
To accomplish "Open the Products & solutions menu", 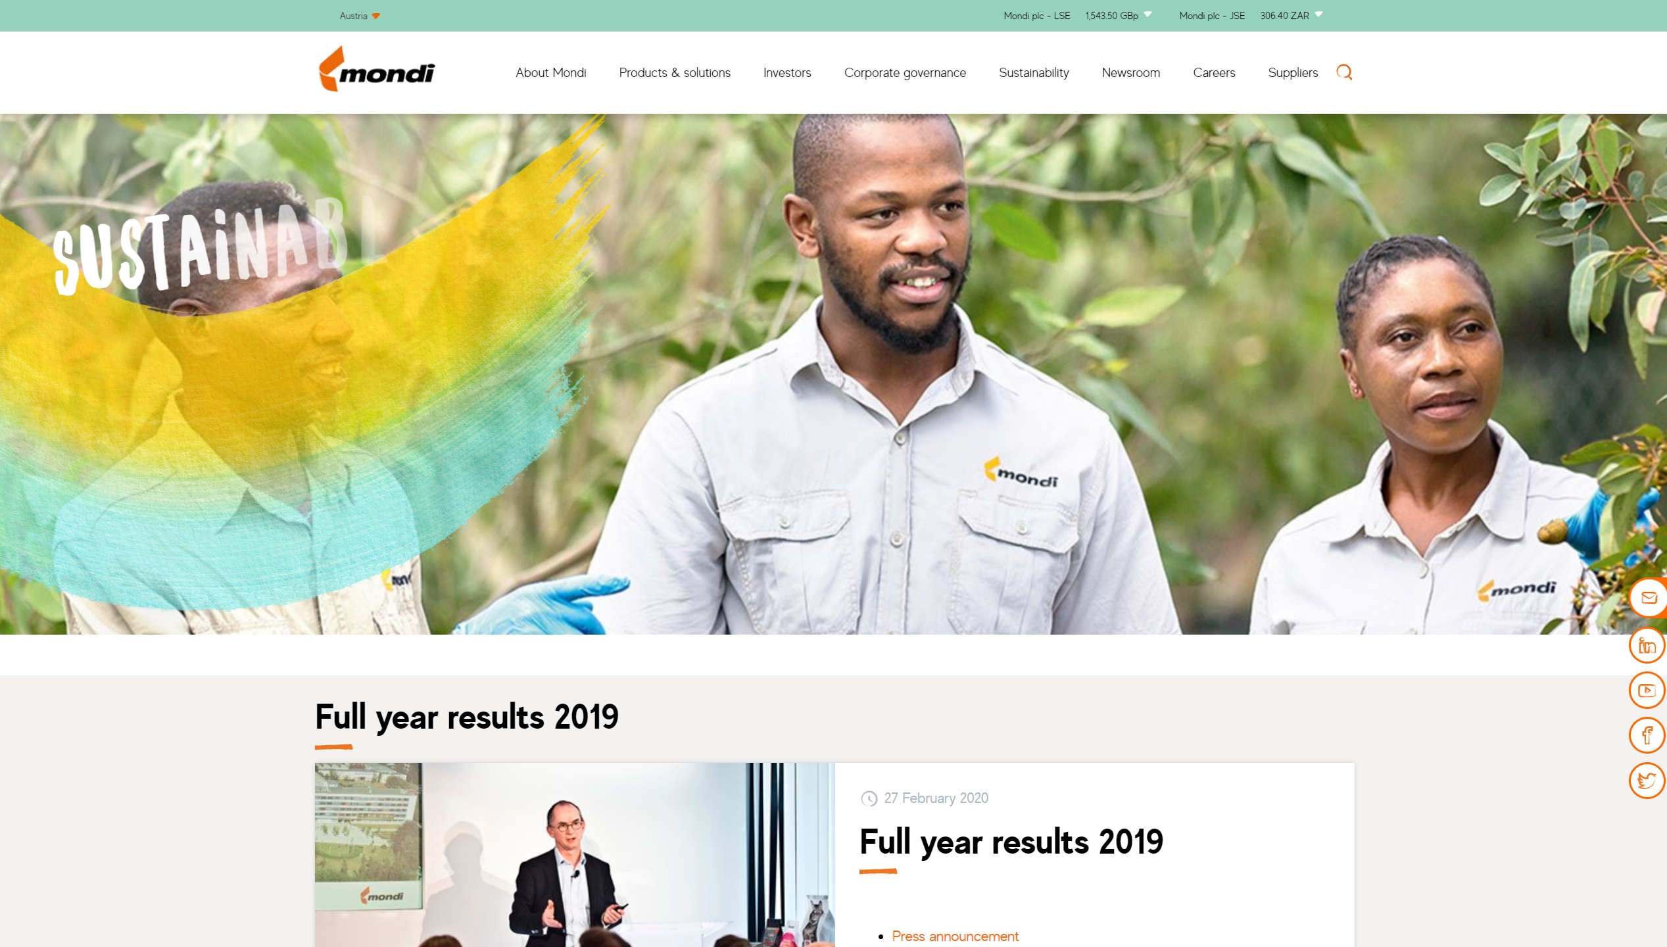I will coord(675,72).
